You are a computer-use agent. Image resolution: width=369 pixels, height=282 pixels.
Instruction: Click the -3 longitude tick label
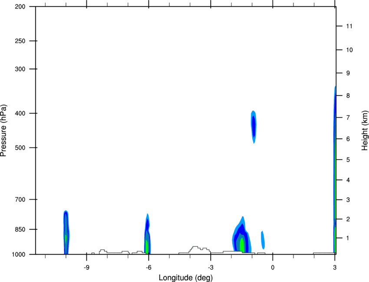pos(211,267)
